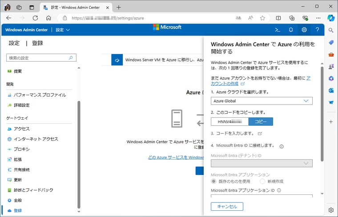Click settings sidebar vertical scrollbar
This screenshot has height=217, width=338.
click(79, 155)
